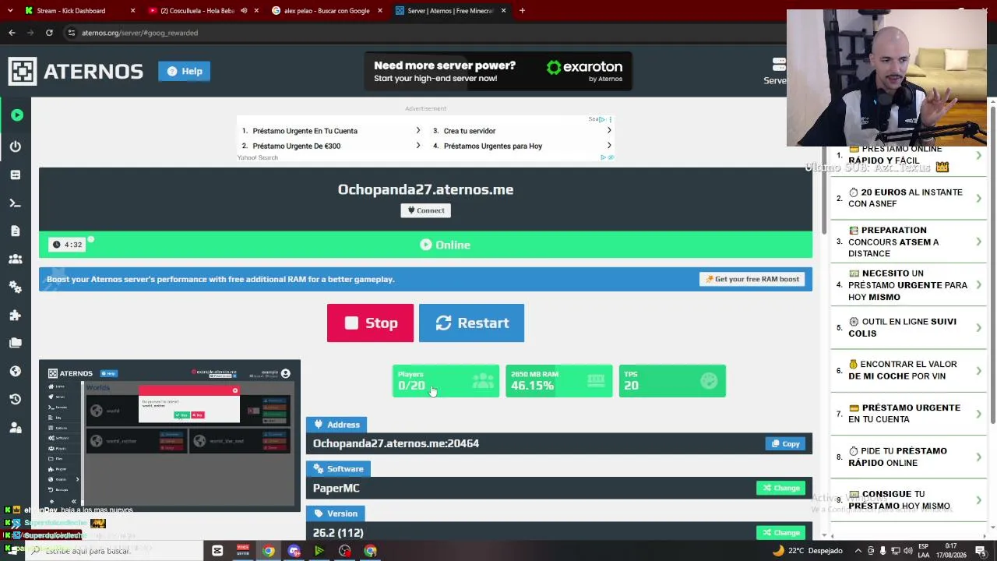Screen dimensions: 997x561
Task: Mute the Cosculluela tab audio icon
Action: pos(244,11)
